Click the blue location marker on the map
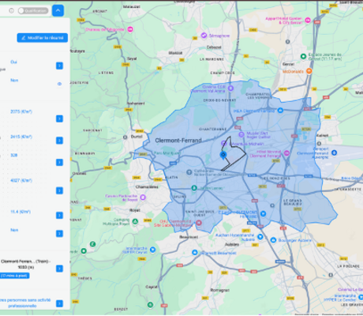The image size is (363, 316). (x=223, y=155)
